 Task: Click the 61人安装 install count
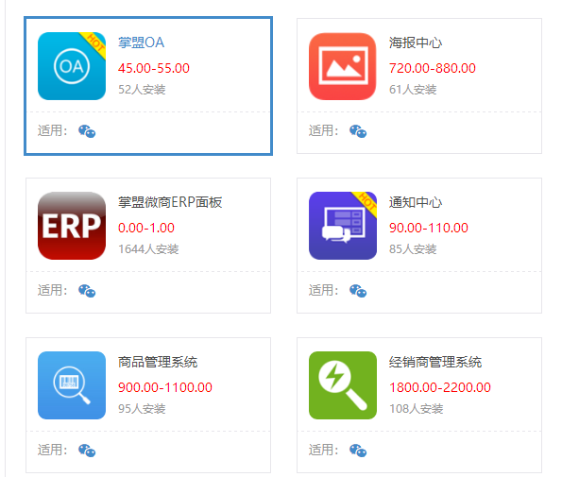(413, 89)
